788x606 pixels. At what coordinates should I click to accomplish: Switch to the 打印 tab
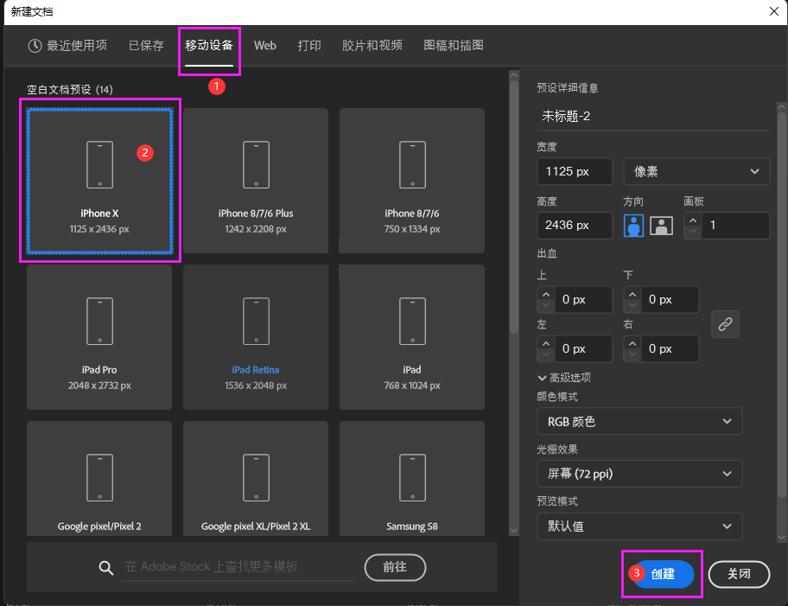pyautogui.click(x=309, y=46)
